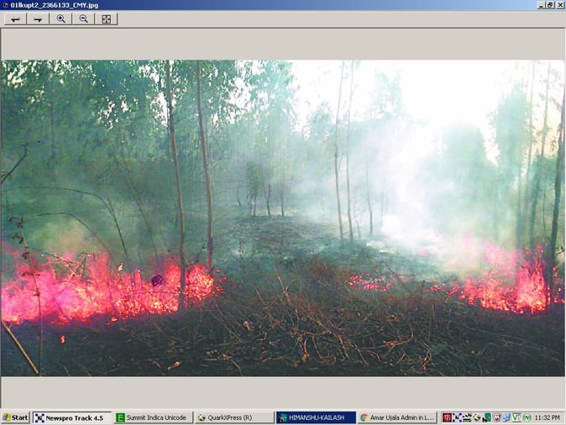Image resolution: width=566 pixels, height=425 pixels.
Task: Click the title bar of 01lkupt2_2366133_CMY.jpg
Action: pos(252,5)
